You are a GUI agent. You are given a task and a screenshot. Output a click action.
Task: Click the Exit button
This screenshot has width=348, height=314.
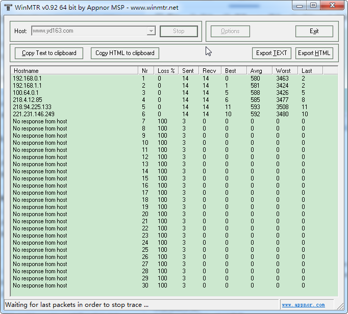[x=314, y=31]
